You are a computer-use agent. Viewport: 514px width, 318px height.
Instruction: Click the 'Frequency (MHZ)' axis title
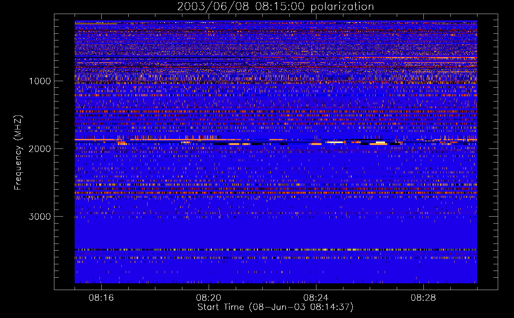18,153
